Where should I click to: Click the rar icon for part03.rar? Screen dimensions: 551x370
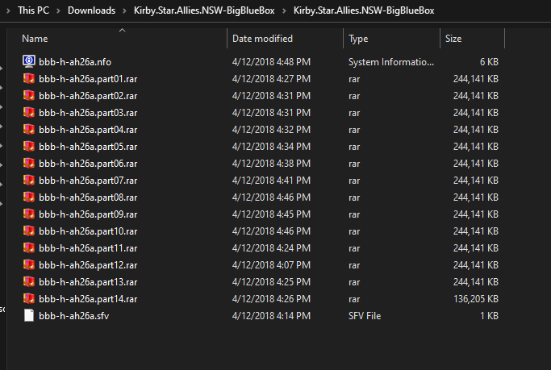pos(29,112)
